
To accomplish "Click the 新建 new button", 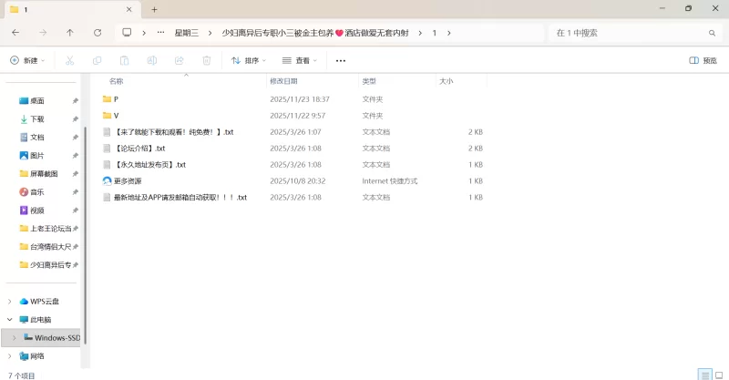I will (x=27, y=61).
